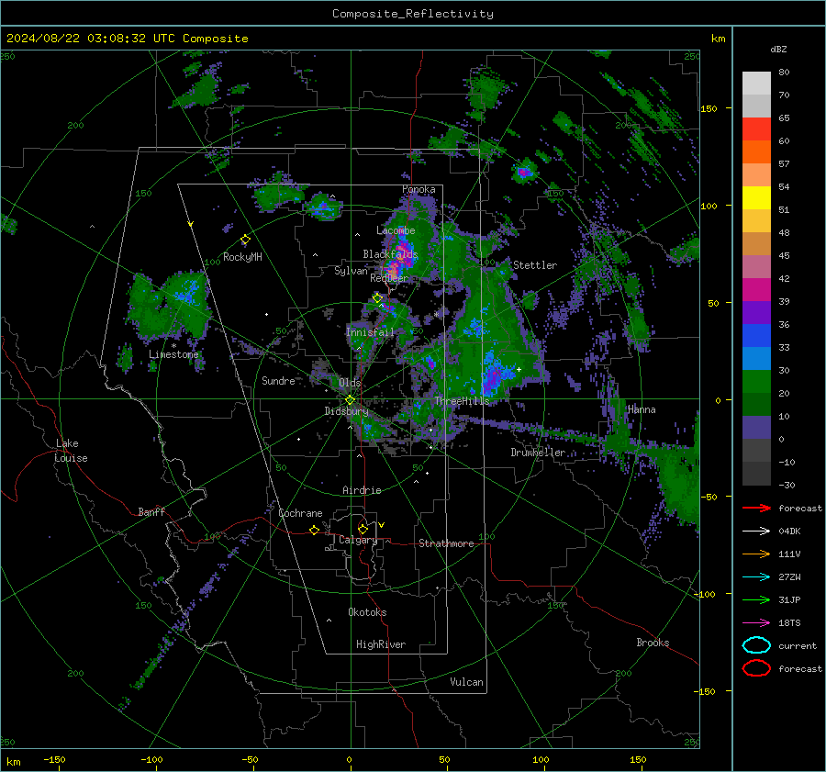Image resolution: width=826 pixels, height=772 pixels.
Task: Click the RockyMH label
Action: [242, 257]
